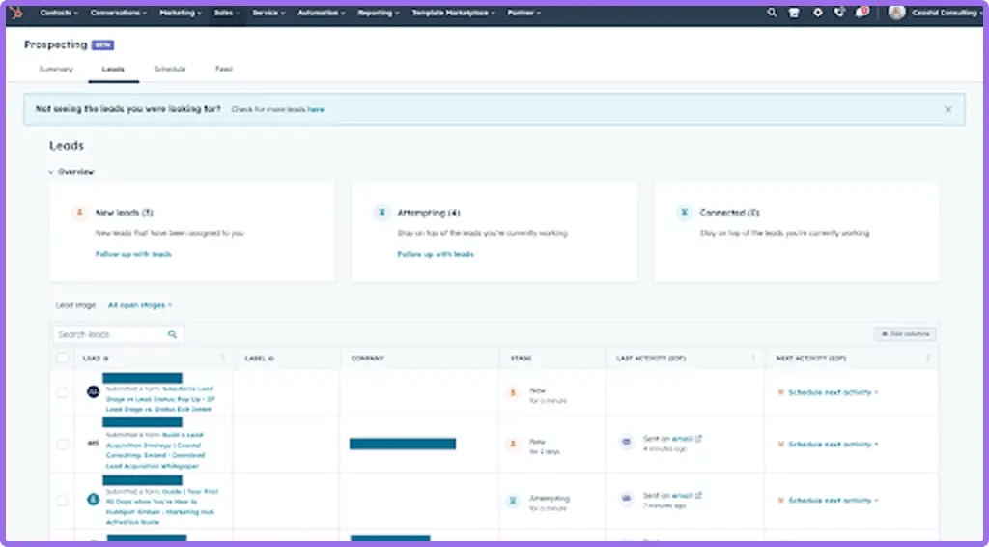This screenshot has width=989, height=547.
Task: Dismiss the 'Not seeing the leads' banner
Action: [948, 109]
